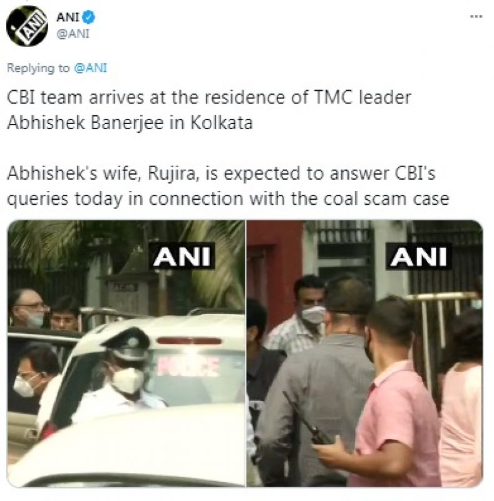The image size is (494, 501).
Task: Click the 'Replying to' label
Action: pos(38,68)
